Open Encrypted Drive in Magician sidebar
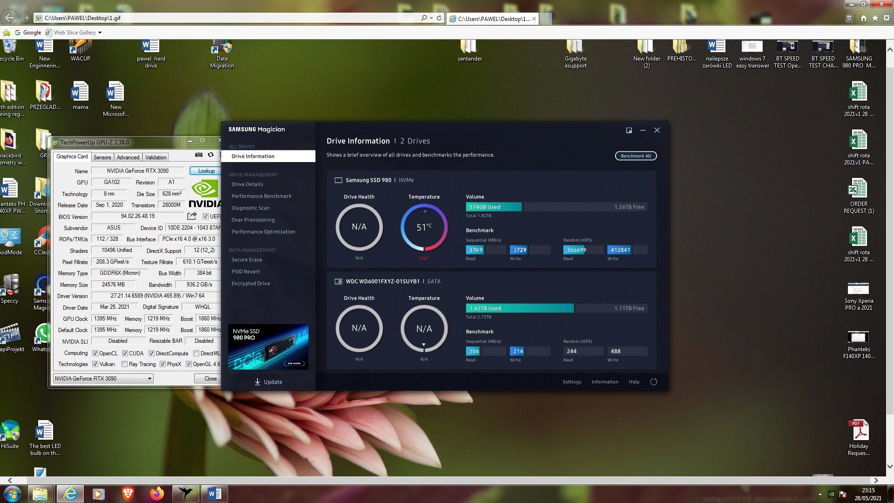894x503 pixels. 251,284
